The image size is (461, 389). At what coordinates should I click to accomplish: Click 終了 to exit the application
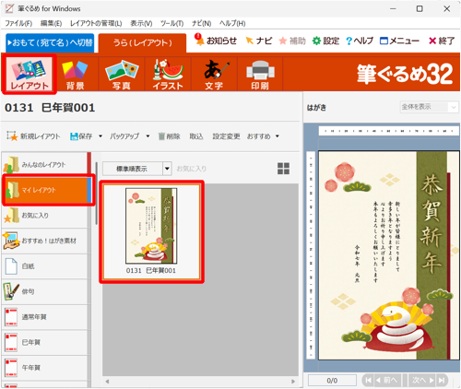click(442, 41)
